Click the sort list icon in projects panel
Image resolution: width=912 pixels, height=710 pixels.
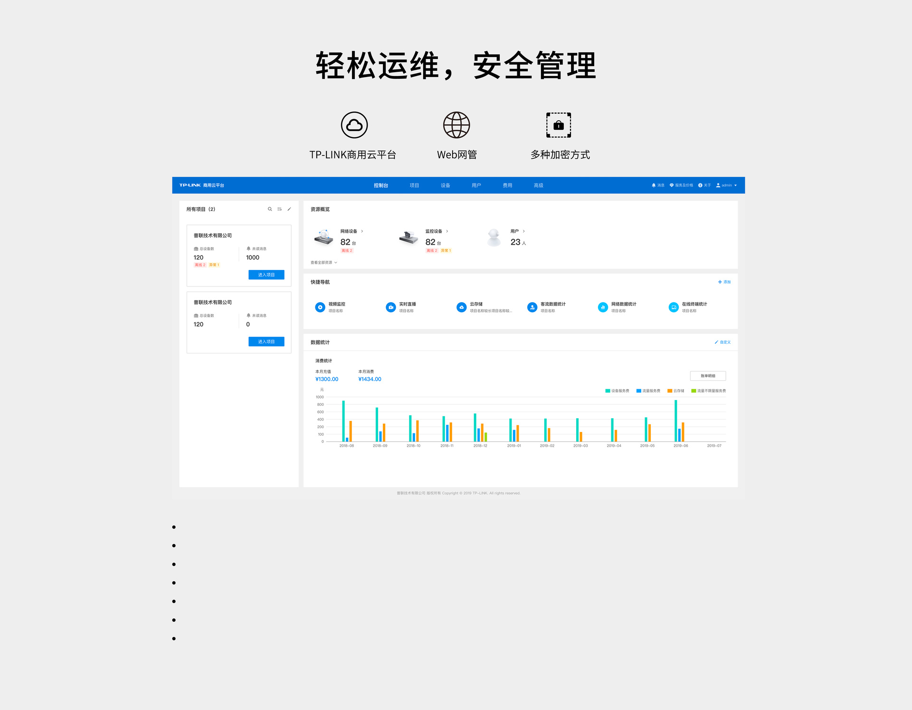[x=279, y=209]
